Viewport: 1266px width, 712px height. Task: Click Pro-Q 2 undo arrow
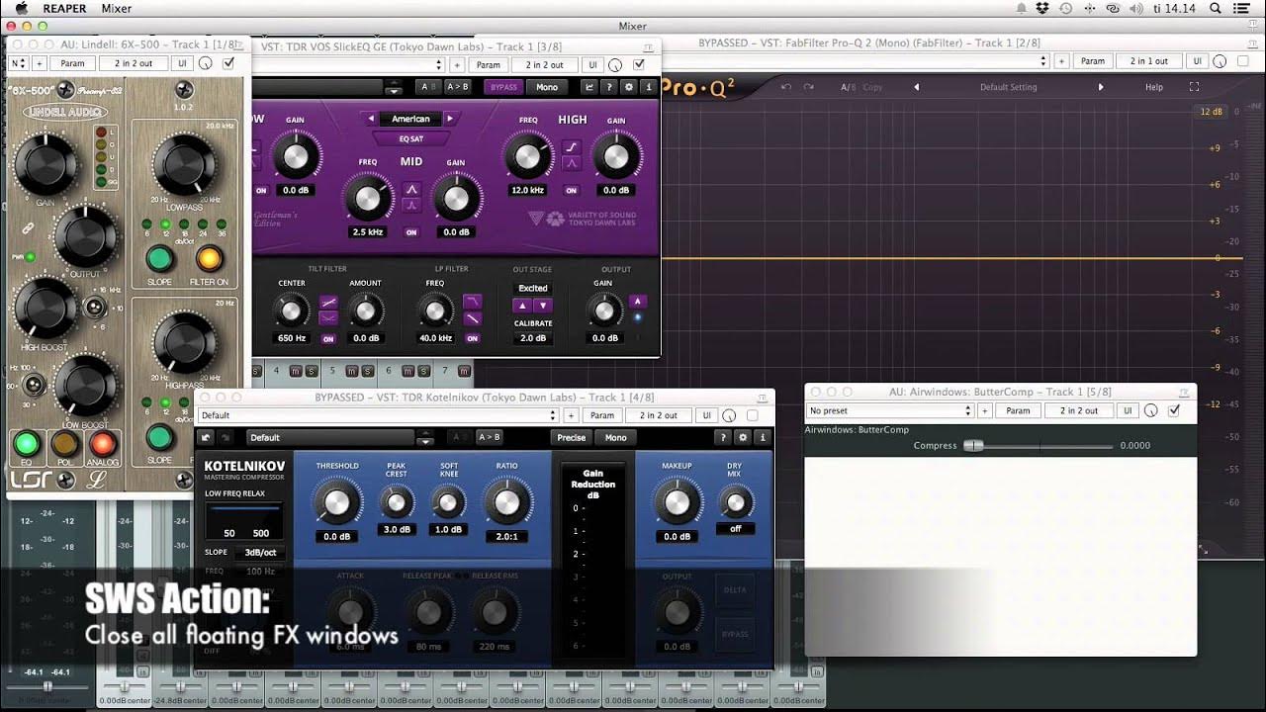[786, 87]
